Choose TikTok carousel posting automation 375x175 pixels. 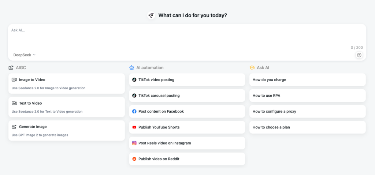187,96
